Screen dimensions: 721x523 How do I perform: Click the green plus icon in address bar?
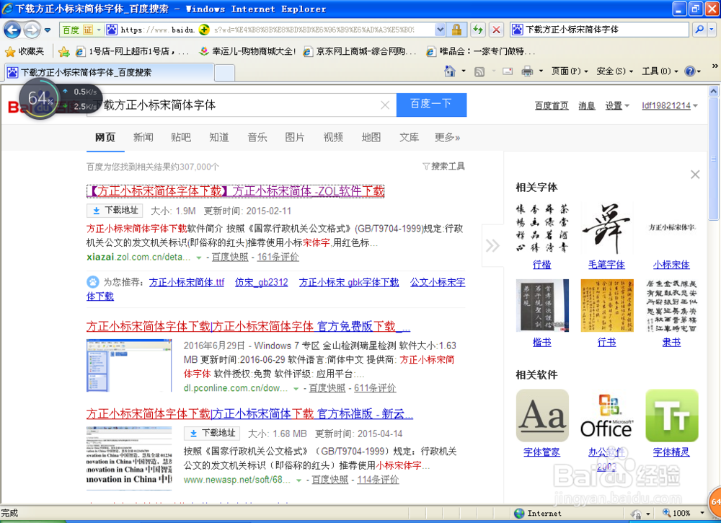coord(204,30)
